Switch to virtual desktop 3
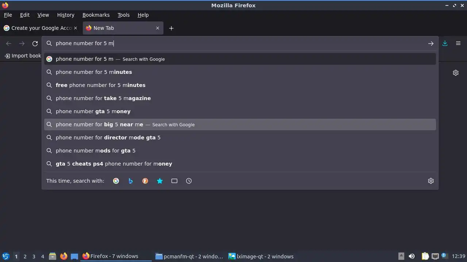This screenshot has width=467, height=262. (x=34, y=257)
